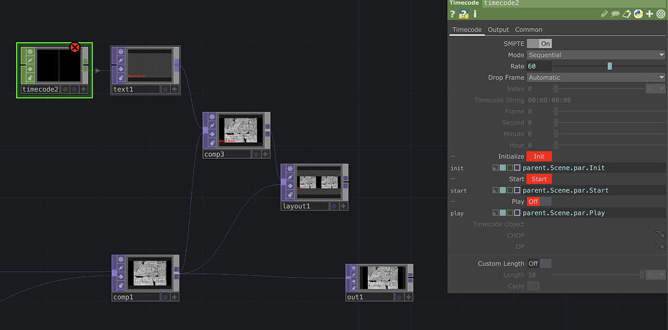Click the Frame slider handle
Viewport: 668px width, 330px height.
[555, 111]
